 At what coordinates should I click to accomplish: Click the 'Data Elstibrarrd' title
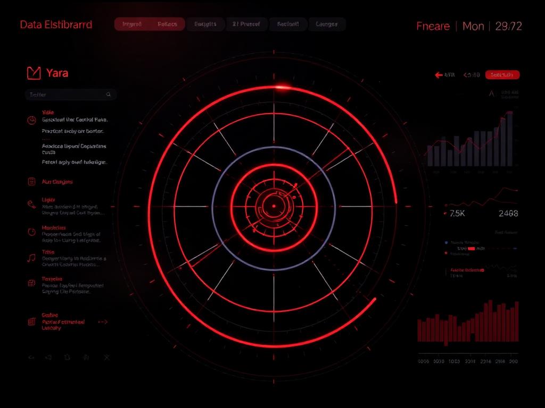pyautogui.click(x=56, y=24)
